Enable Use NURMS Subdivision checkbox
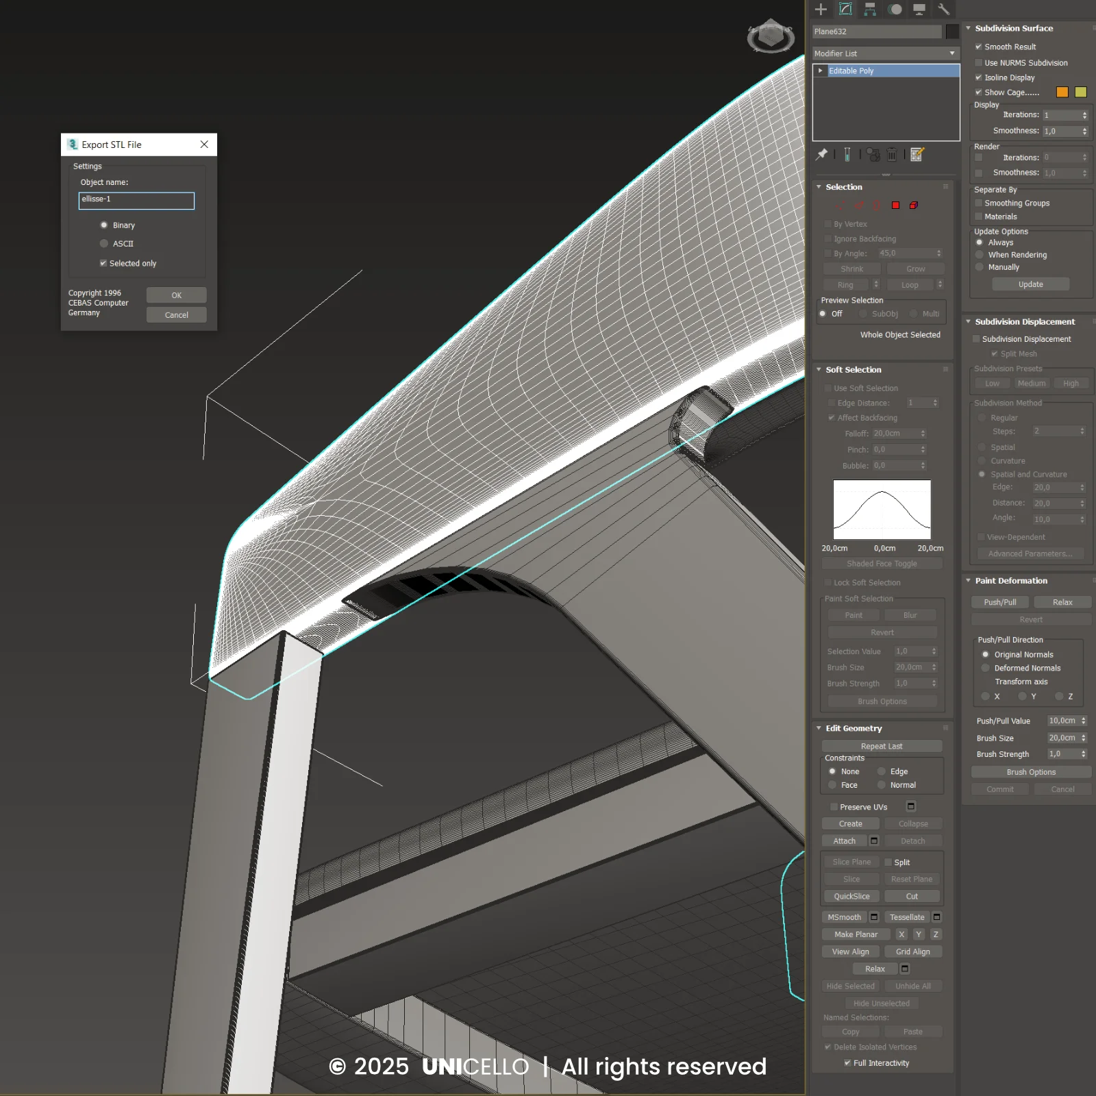This screenshot has width=1096, height=1096. tap(979, 62)
